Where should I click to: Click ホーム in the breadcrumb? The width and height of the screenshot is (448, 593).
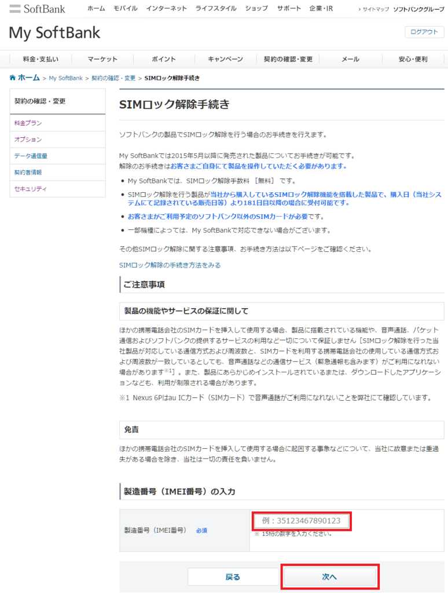point(29,78)
